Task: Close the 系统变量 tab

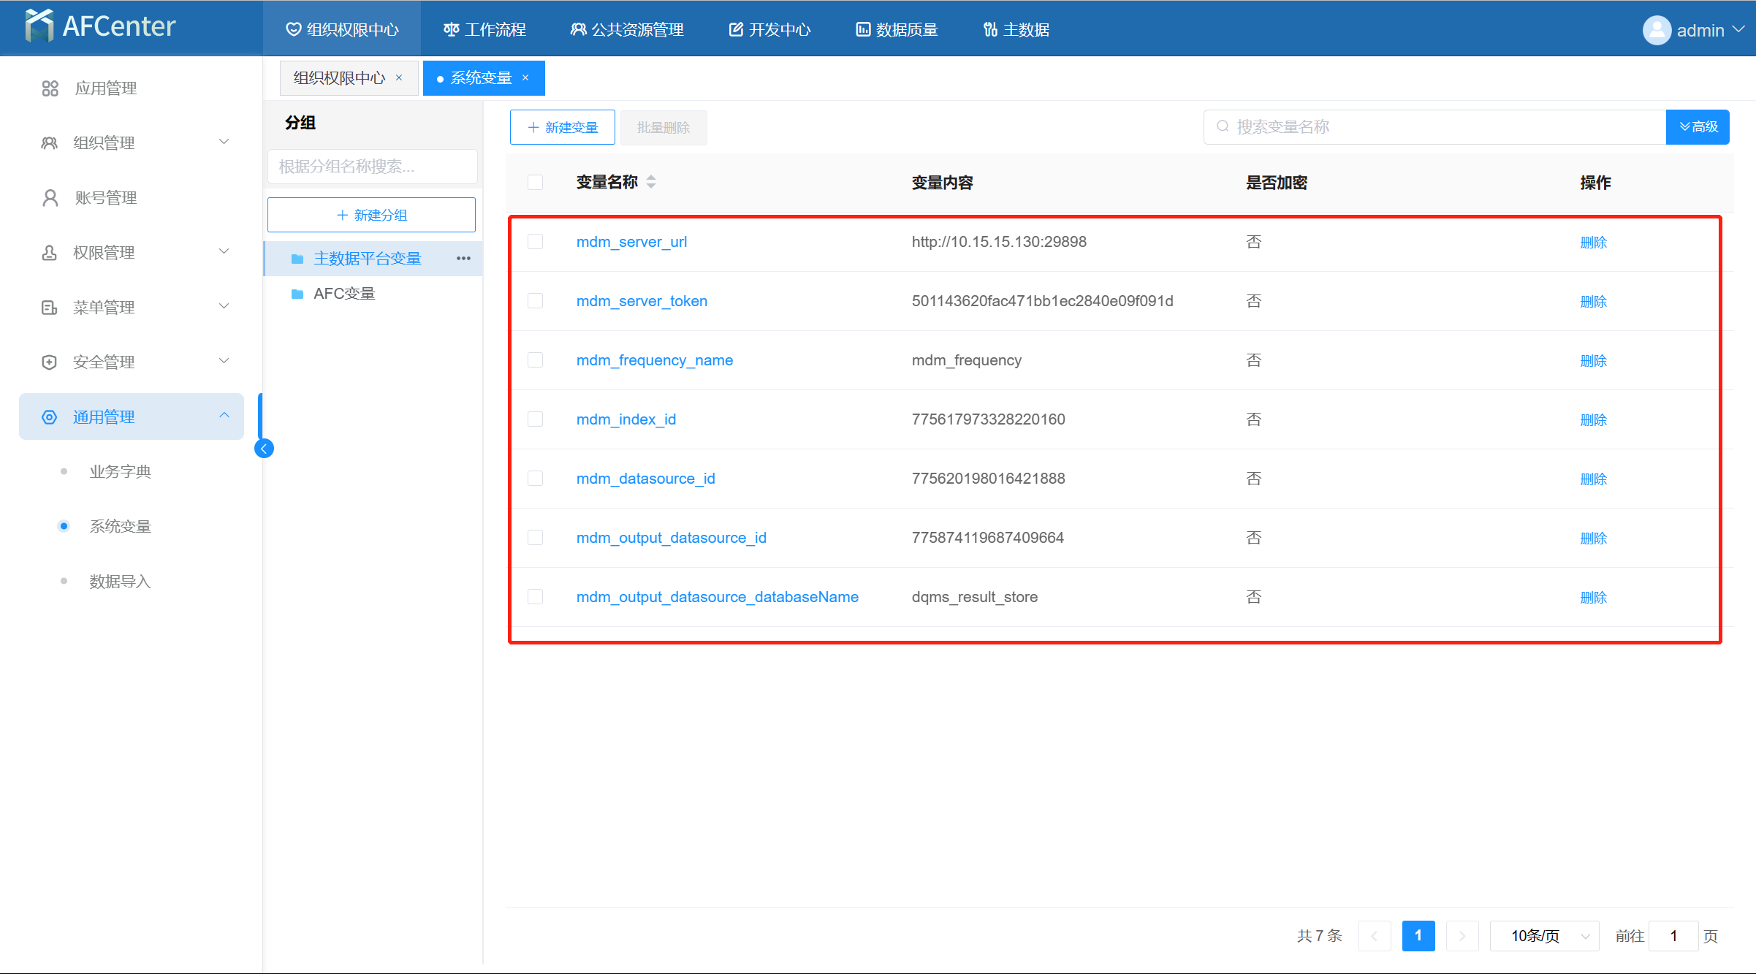Action: pos(525,77)
